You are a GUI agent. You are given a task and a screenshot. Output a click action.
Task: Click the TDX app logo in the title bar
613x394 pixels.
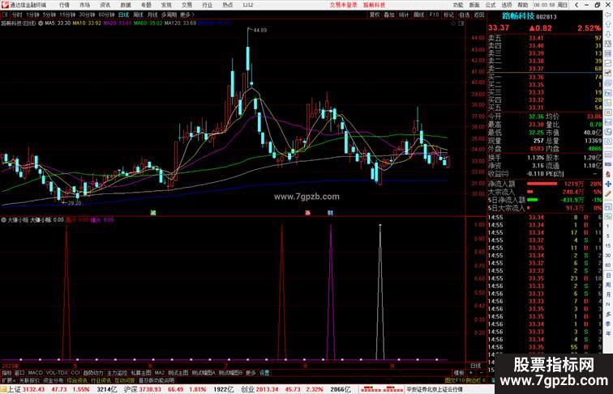tap(5, 5)
